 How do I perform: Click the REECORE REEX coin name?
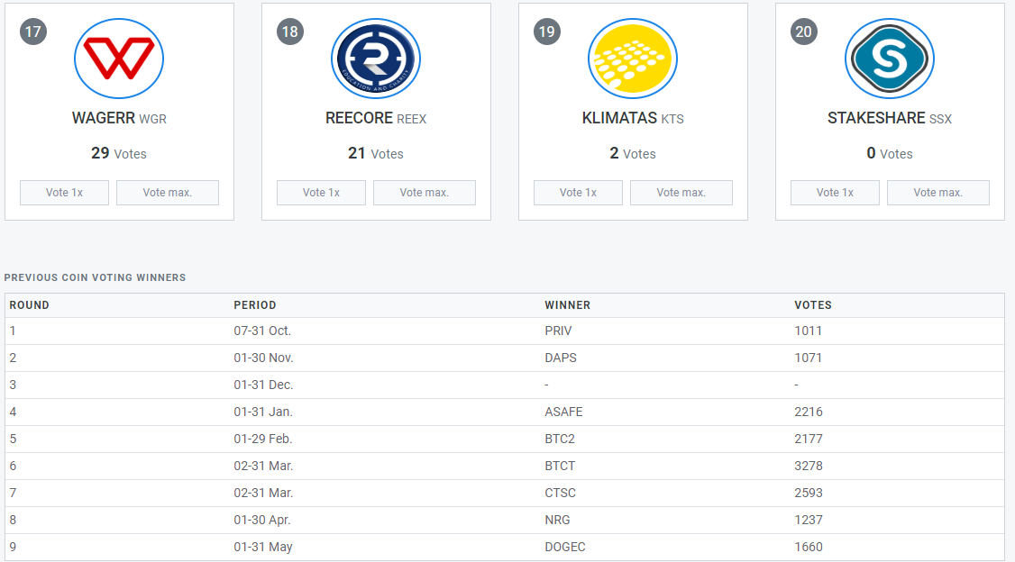click(x=376, y=118)
